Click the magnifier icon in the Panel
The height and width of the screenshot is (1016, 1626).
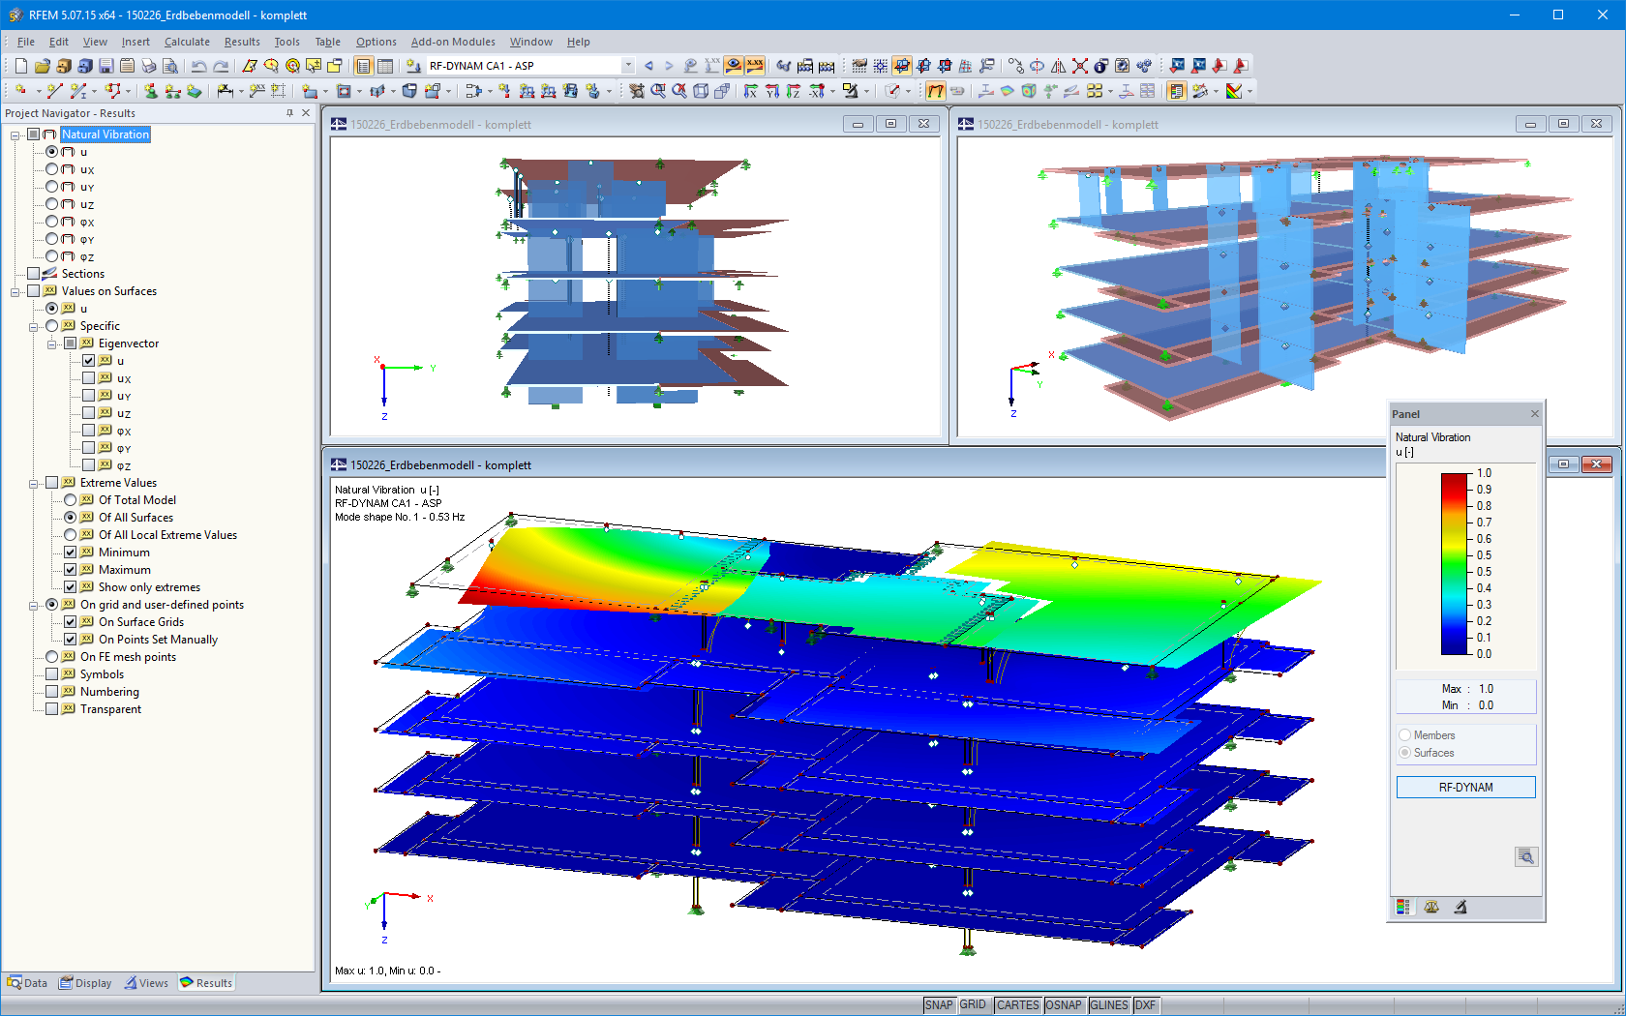(x=1526, y=856)
